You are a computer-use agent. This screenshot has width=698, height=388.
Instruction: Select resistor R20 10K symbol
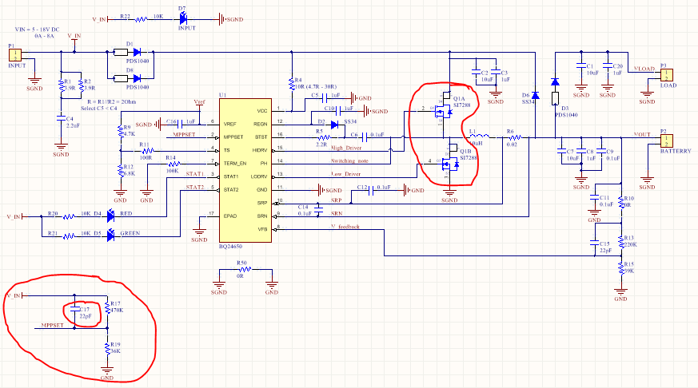point(69,216)
